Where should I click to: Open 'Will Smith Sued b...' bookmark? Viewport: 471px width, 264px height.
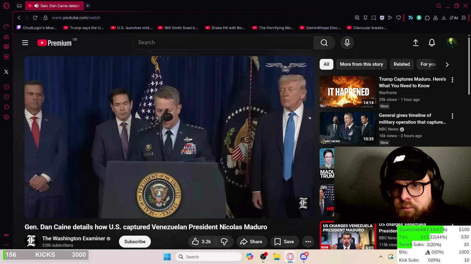[178, 28]
